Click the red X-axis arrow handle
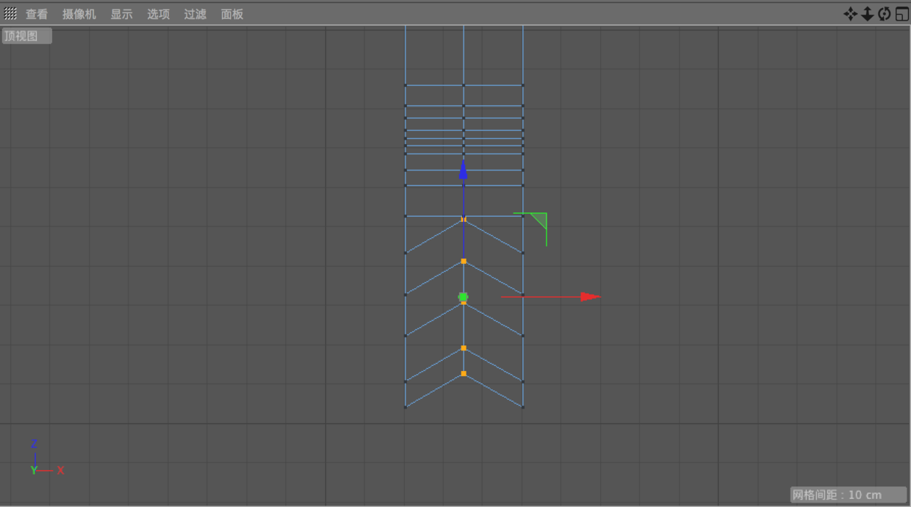This screenshot has height=507, width=911. click(591, 297)
